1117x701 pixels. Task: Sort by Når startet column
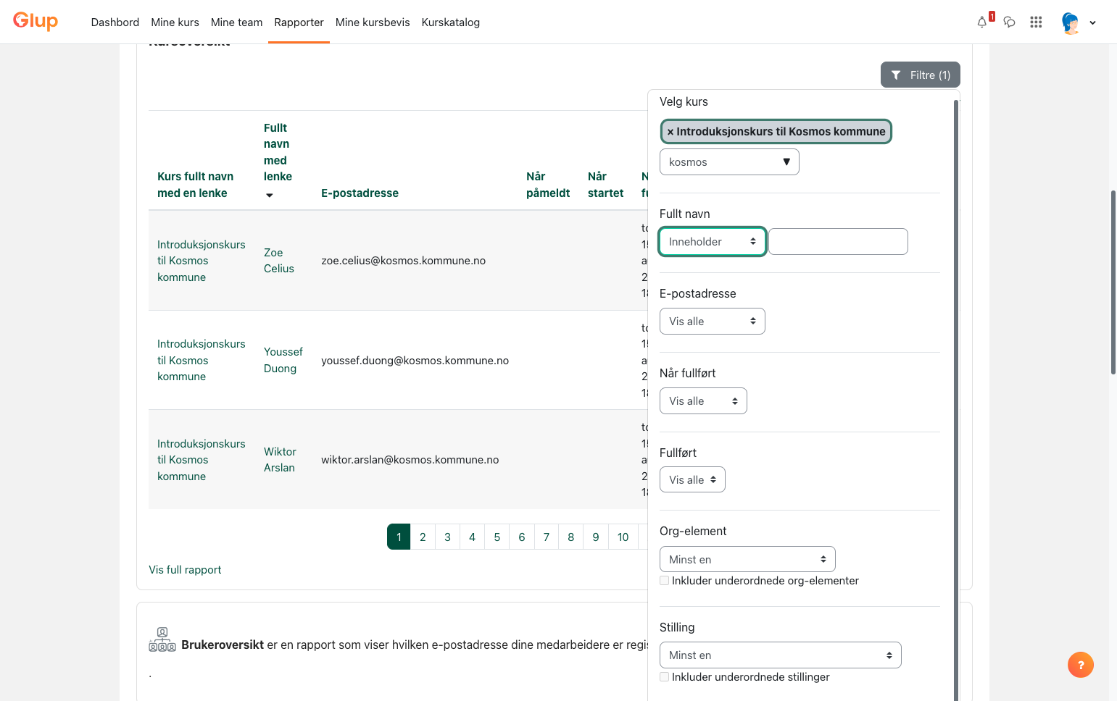click(605, 185)
